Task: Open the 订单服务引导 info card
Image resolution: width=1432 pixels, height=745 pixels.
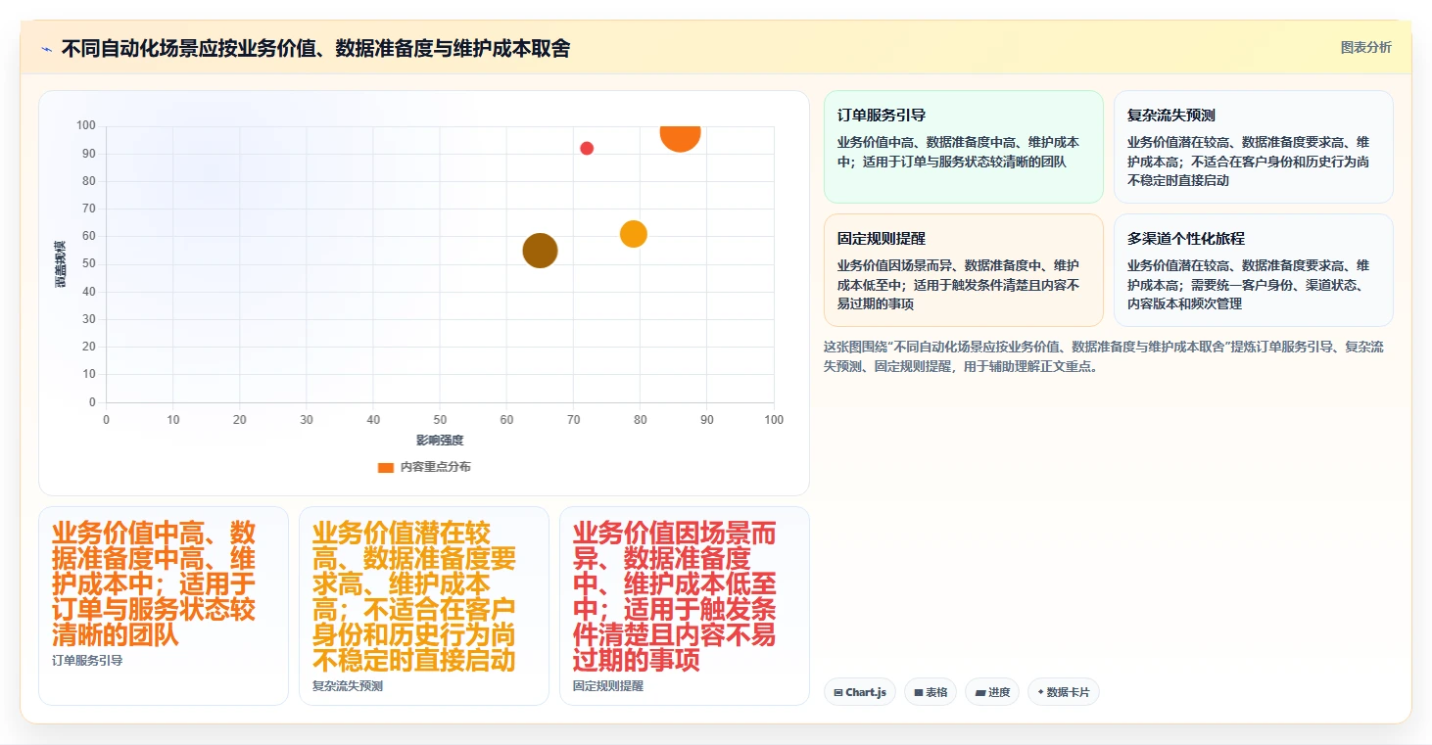Action: pos(963,147)
